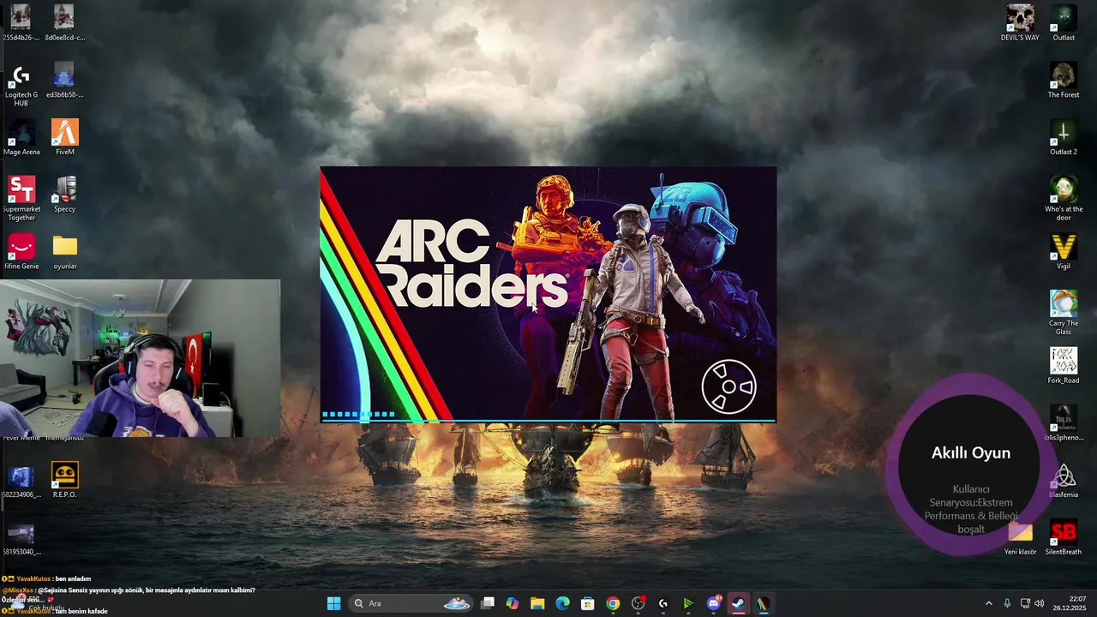Image resolution: width=1097 pixels, height=617 pixels.
Task: Select the fifine Genie desktop icon
Action: pyautogui.click(x=21, y=252)
